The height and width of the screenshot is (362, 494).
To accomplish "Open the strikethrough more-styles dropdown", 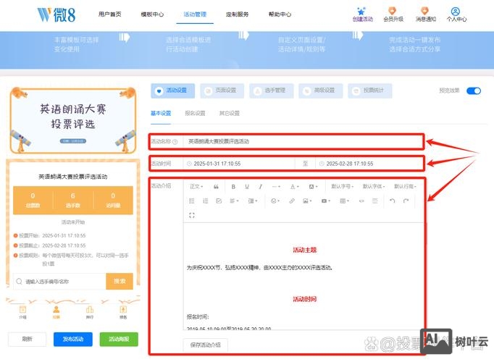I will click(276, 187).
